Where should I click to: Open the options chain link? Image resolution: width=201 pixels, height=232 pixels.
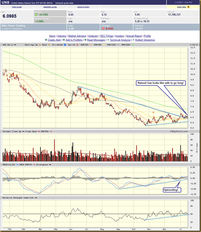pos(83,7)
